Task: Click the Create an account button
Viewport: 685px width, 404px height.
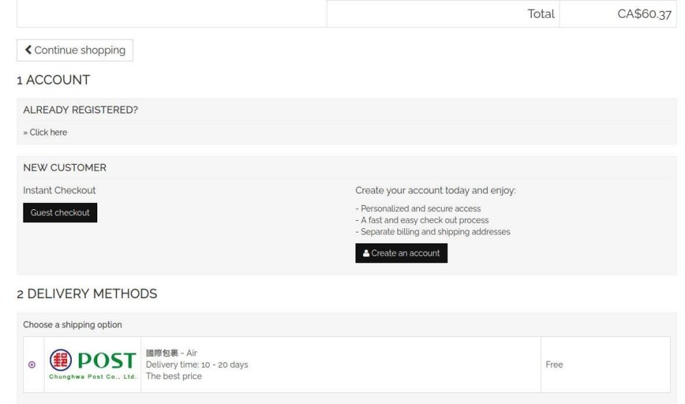Action: [x=401, y=253]
